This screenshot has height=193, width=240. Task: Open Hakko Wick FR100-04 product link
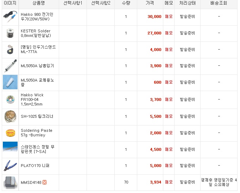click(32, 99)
